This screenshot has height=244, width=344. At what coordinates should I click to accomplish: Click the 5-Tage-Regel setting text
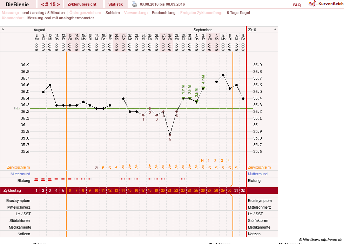238,13
